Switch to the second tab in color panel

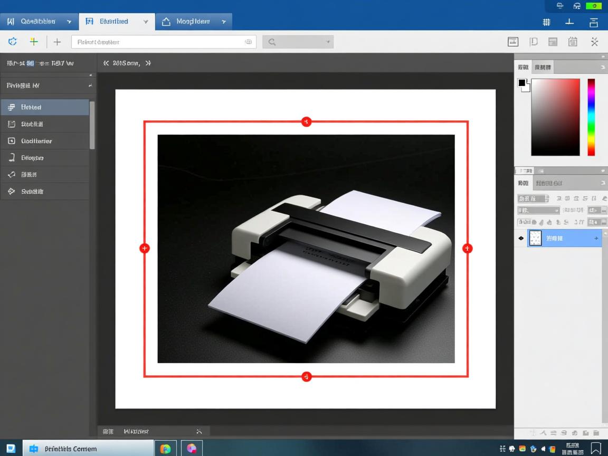tap(542, 67)
